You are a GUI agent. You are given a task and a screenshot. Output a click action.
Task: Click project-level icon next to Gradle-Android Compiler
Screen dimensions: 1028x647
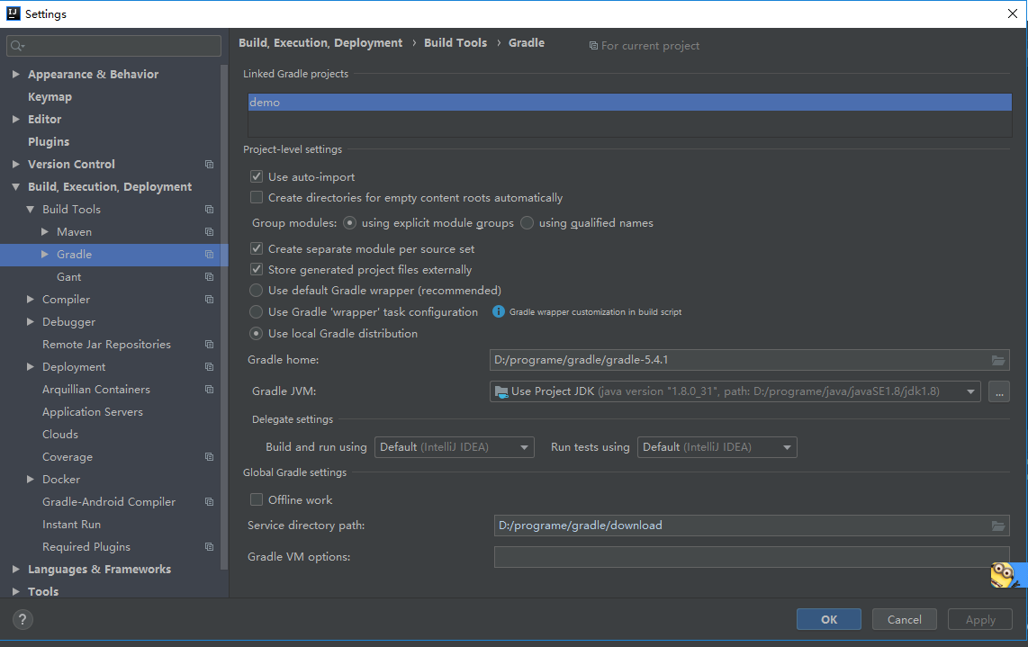pyautogui.click(x=209, y=502)
